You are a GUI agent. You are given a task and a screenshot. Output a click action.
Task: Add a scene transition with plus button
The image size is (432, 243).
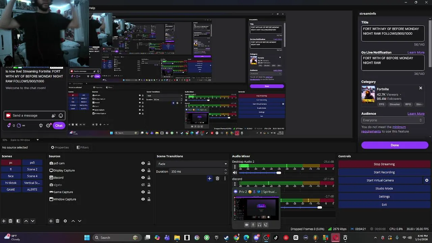210,179
